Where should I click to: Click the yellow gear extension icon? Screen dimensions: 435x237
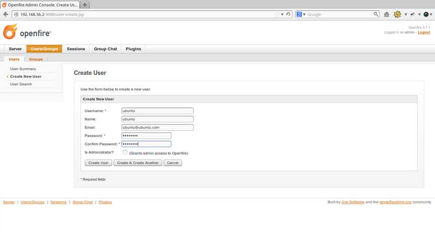tap(397, 14)
